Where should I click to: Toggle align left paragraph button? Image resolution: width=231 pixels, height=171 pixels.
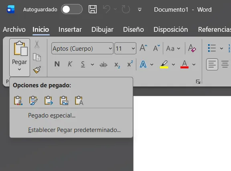(x=212, y=64)
